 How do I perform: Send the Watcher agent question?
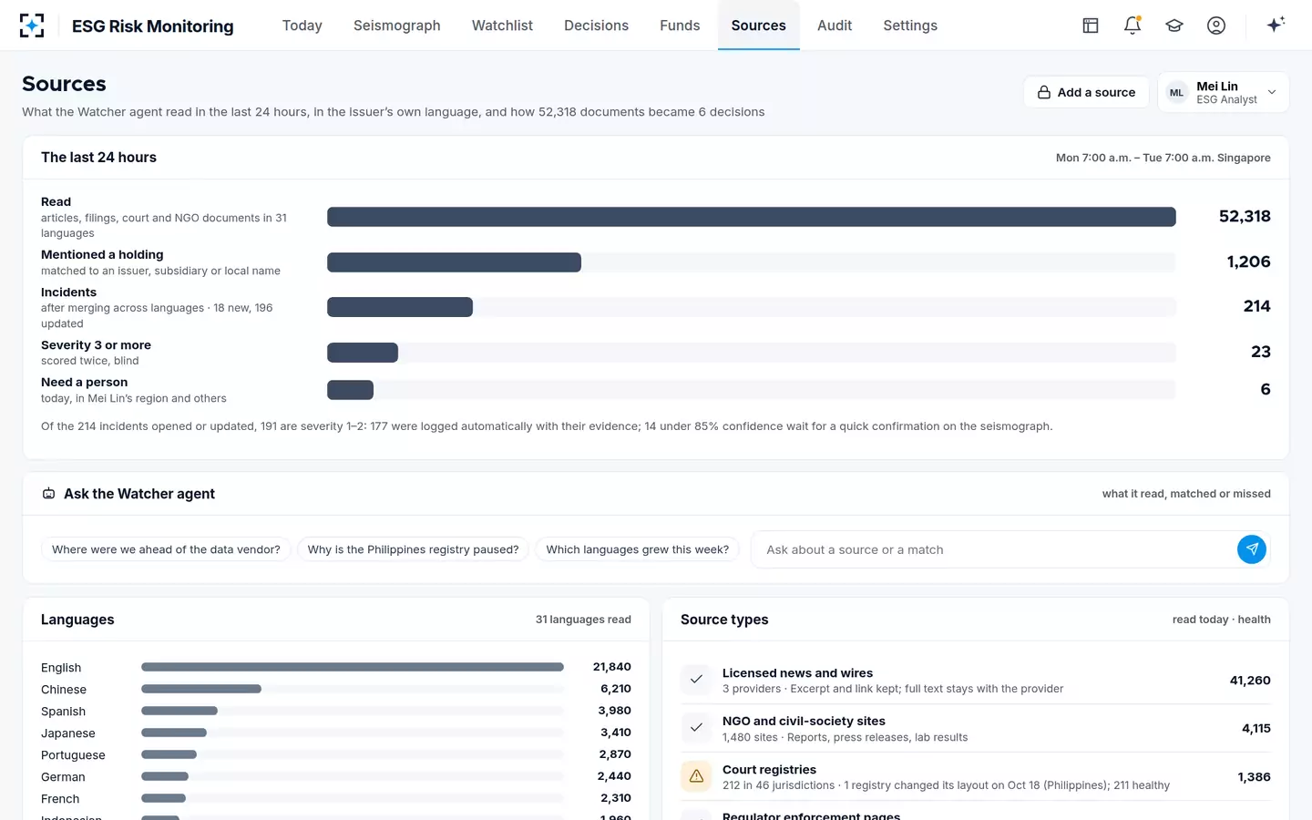[1252, 549]
